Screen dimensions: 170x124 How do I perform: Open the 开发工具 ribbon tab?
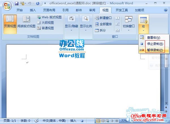122,10
